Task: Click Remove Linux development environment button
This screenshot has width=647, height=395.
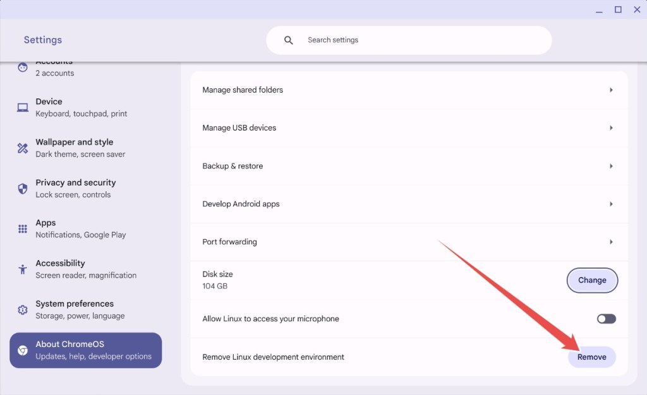Action: click(x=591, y=357)
